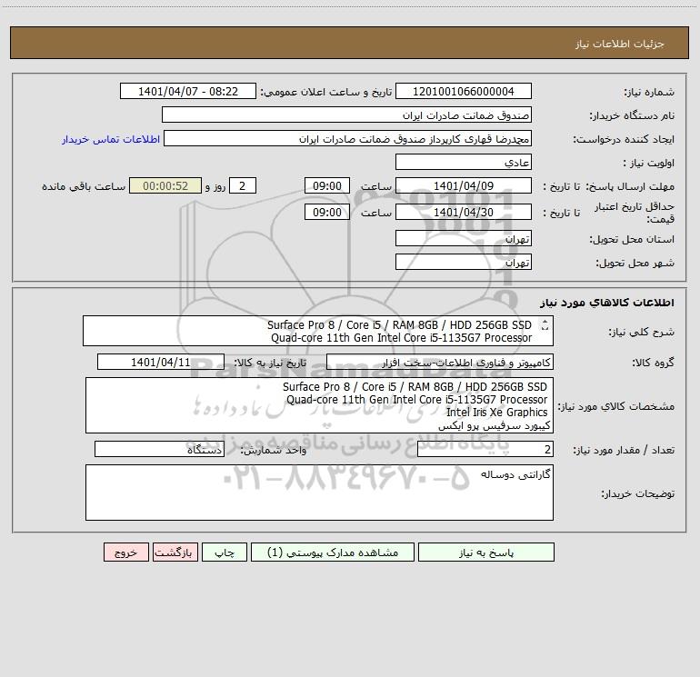Click response deadline date 1401/04/09
The width and height of the screenshot is (700, 677).
(464, 185)
